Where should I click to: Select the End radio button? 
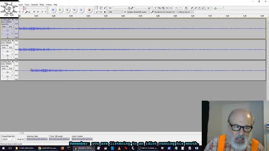[x=50, y=136]
